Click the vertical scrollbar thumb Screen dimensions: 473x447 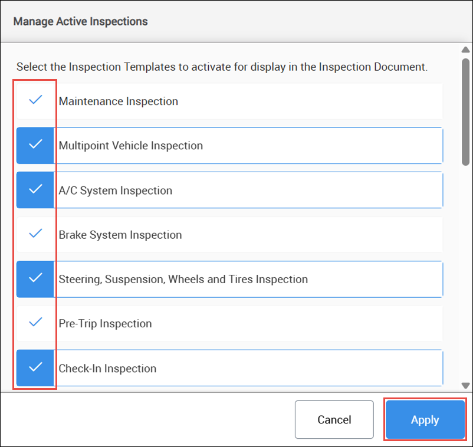(465, 112)
